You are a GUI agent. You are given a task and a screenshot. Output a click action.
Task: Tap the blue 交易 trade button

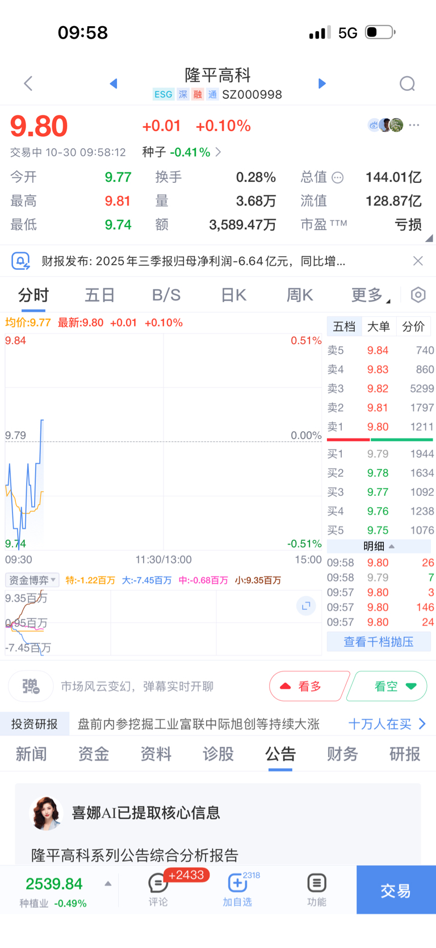coord(396,889)
